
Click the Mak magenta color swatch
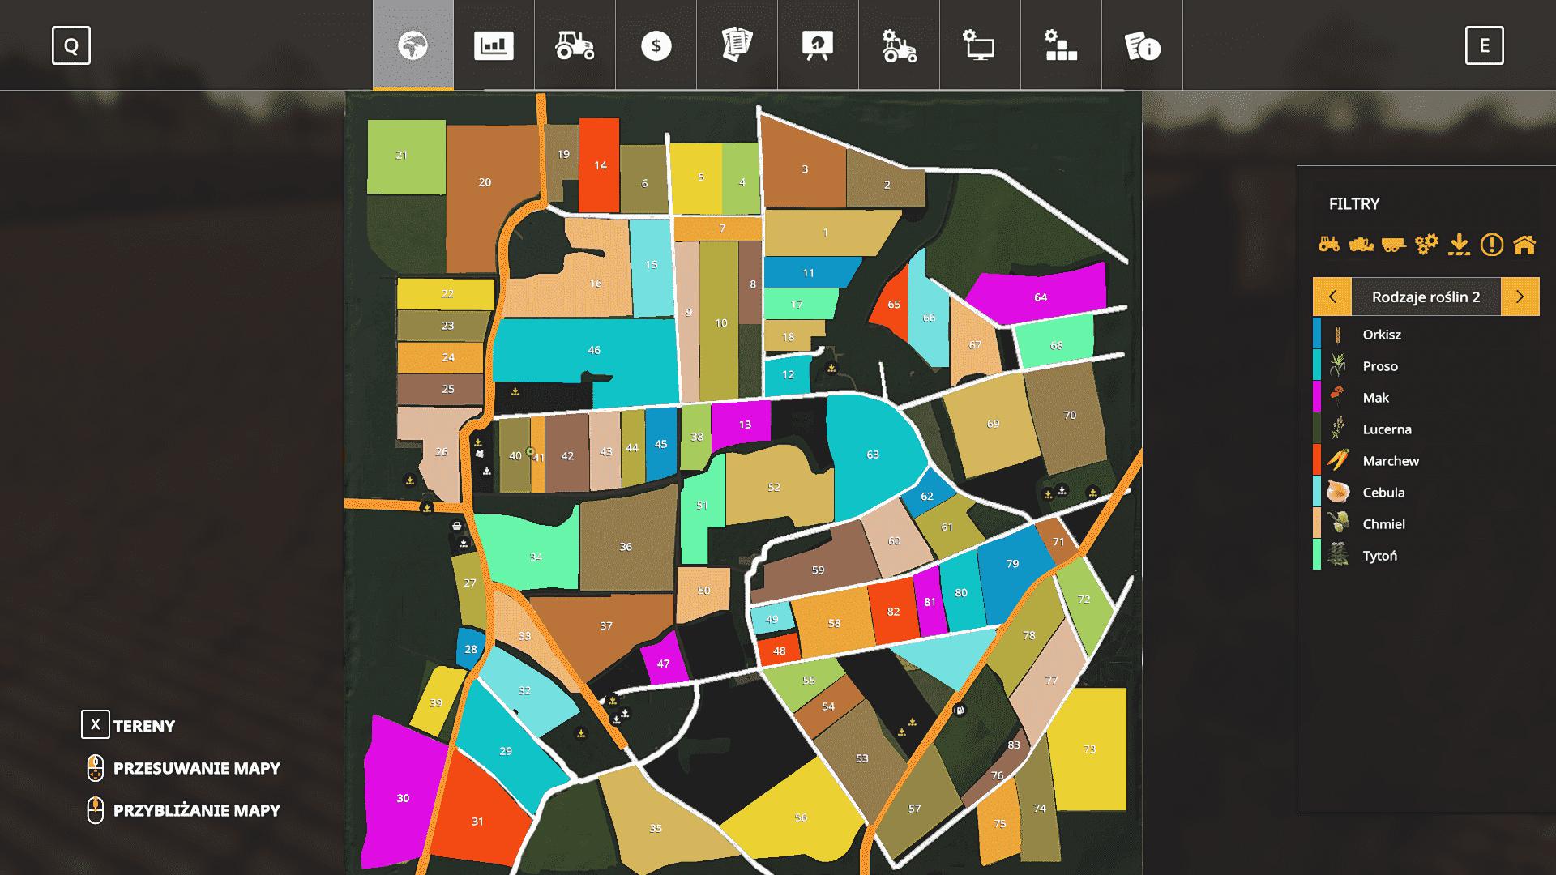[1317, 398]
